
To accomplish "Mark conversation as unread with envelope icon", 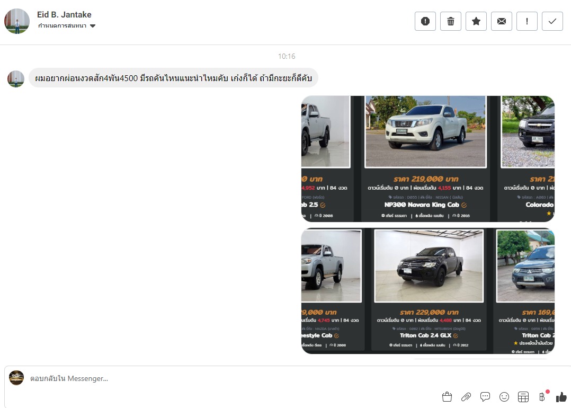I will point(502,21).
